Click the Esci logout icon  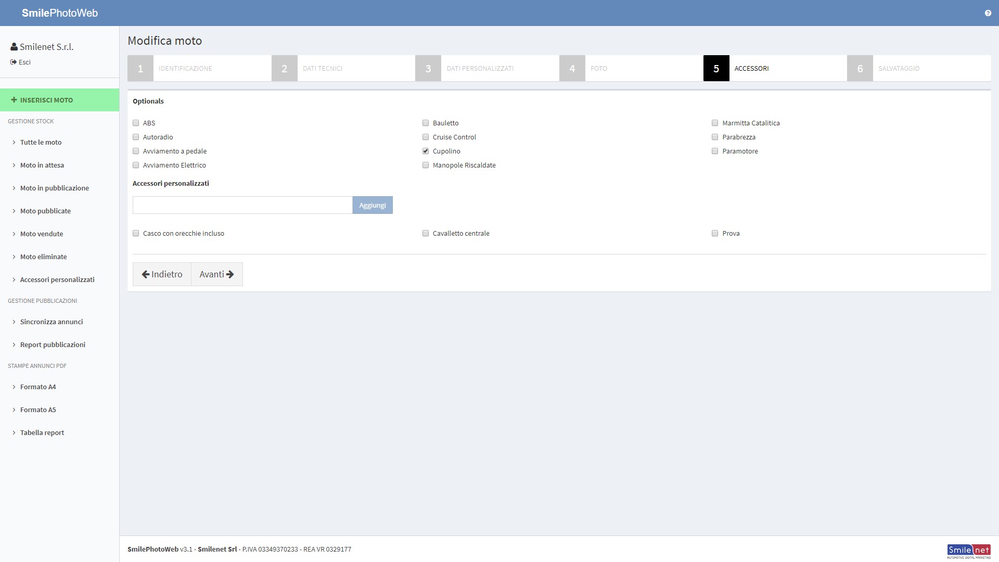[x=14, y=62]
